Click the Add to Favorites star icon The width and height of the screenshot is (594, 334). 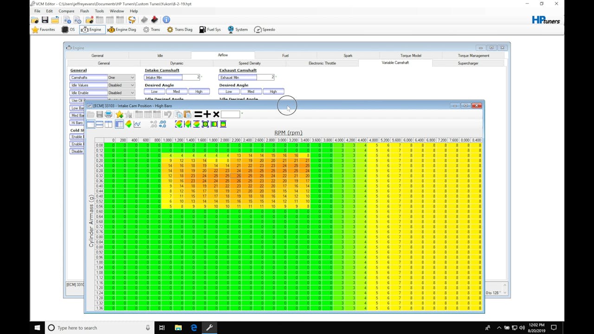[x=119, y=115]
